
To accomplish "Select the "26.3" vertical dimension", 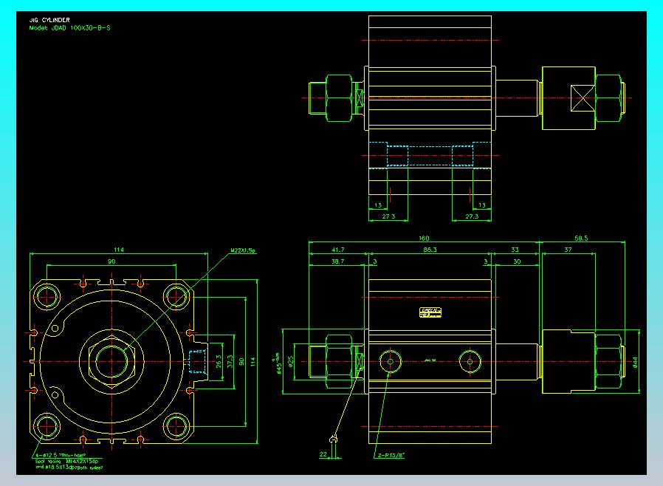I will (x=219, y=361).
